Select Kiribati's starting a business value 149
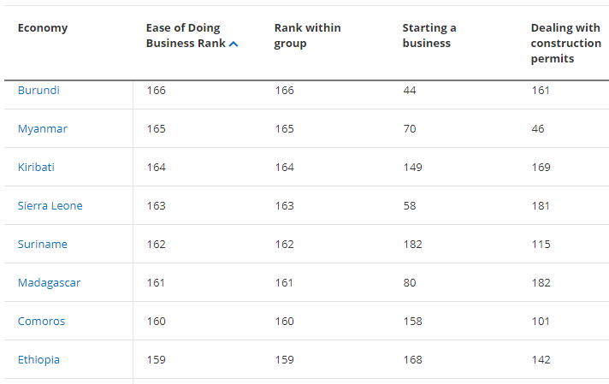The height and width of the screenshot is (384, 609). tap(412, 167)
